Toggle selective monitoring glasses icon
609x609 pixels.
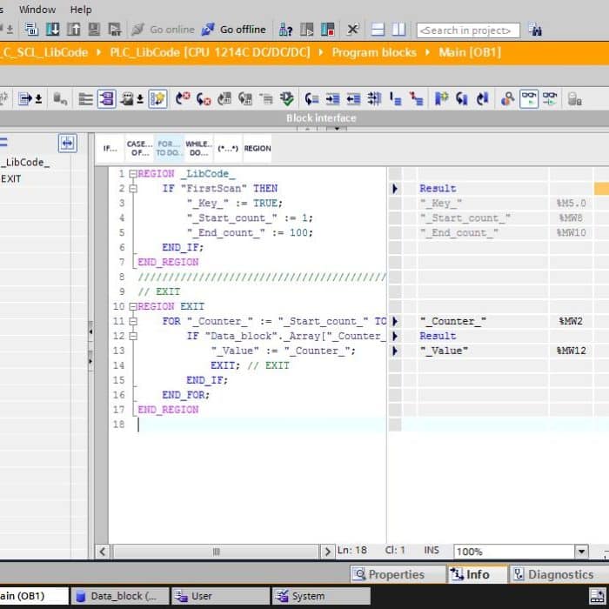point(550,99)
